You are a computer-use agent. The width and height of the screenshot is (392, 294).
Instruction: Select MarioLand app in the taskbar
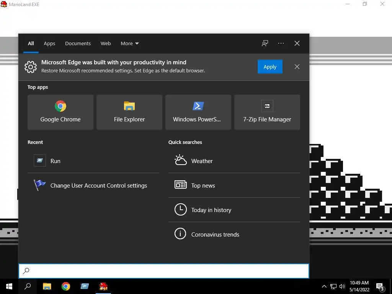pos(103,286)
